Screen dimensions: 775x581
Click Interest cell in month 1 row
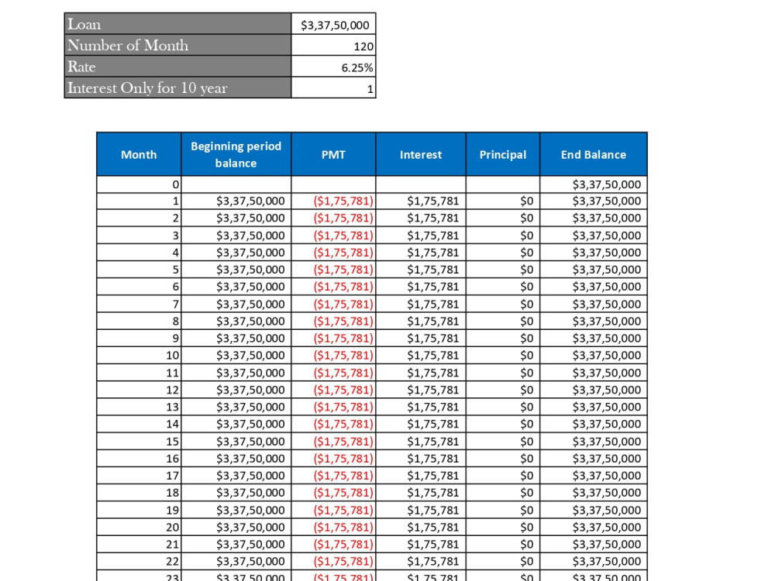click(421, 201)
